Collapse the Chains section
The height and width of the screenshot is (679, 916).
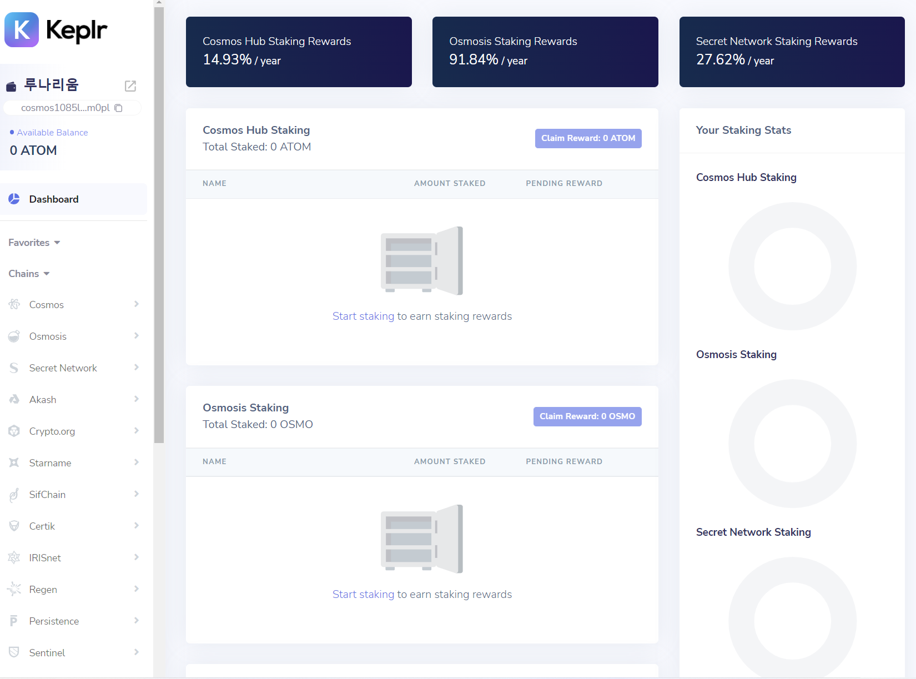29,274
